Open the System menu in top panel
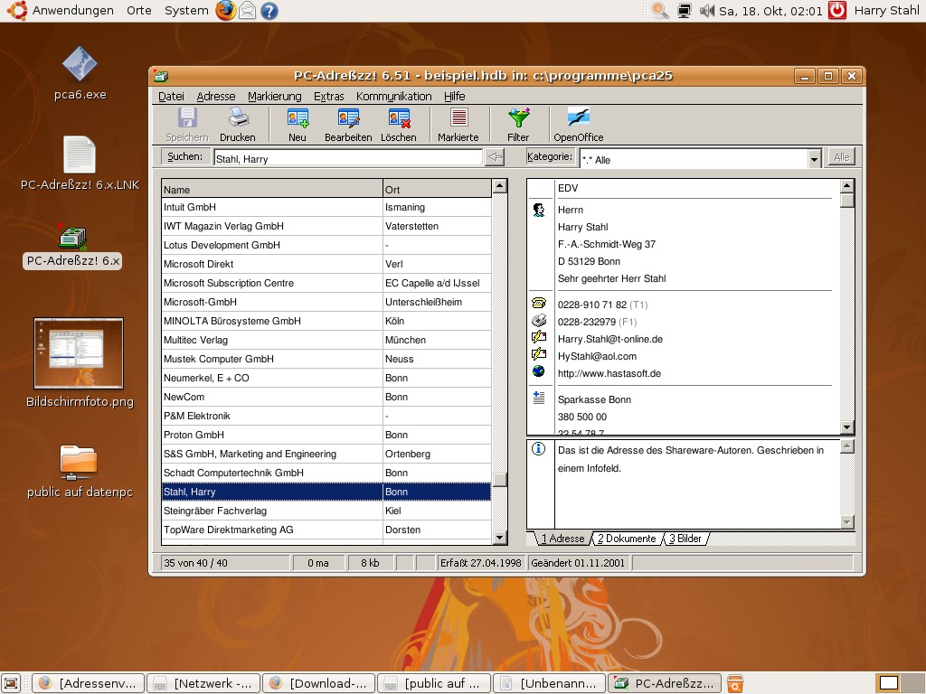 (x=186, y=11)
